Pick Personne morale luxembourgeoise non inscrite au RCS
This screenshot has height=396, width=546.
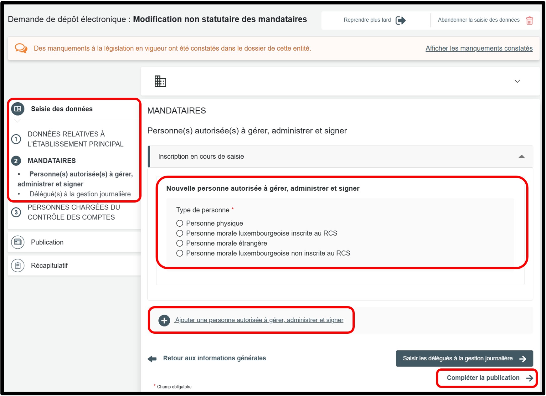click(180, 253)
